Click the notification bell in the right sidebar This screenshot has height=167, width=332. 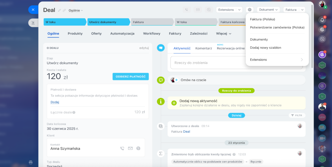pos(322,20)
